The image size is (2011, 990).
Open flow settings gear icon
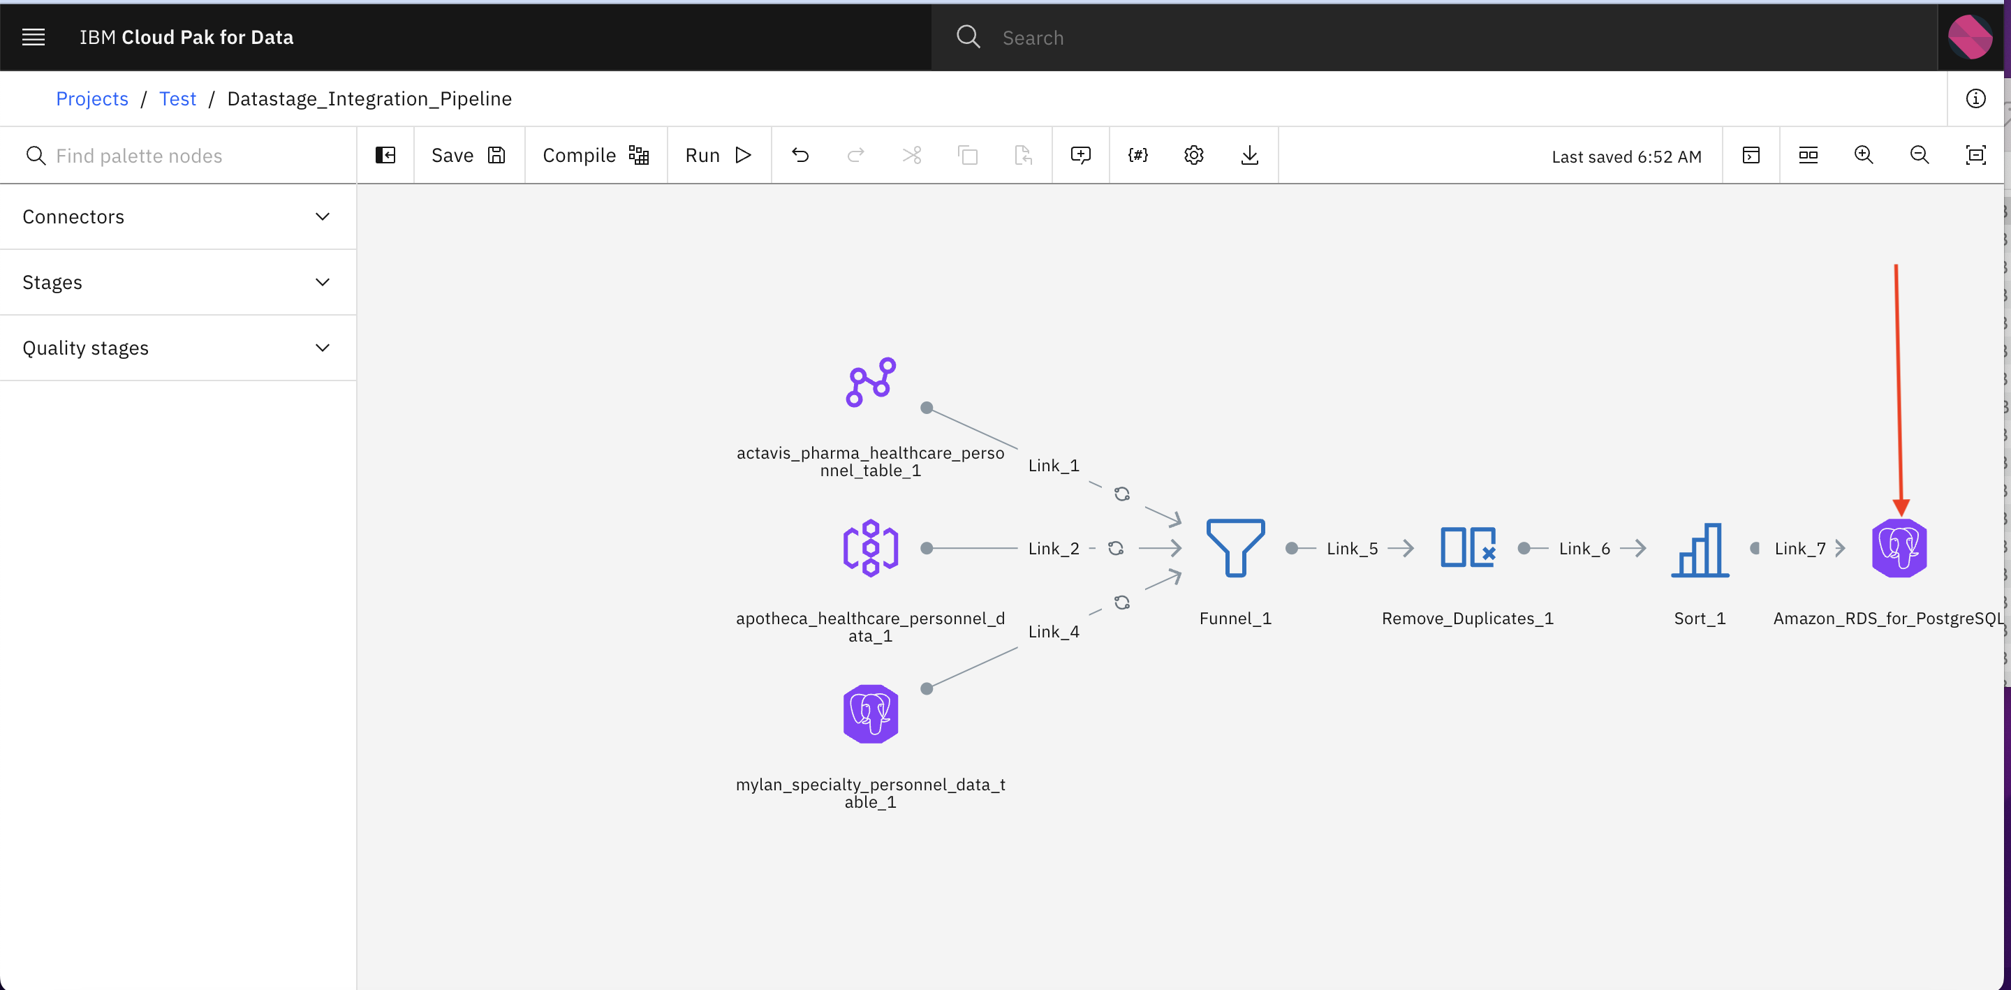1193,154
